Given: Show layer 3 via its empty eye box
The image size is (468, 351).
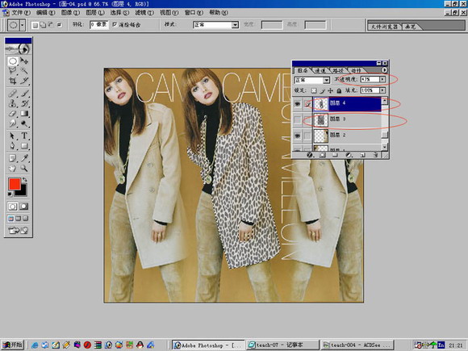Looking at the screenshot, I should tap(297, 119).
